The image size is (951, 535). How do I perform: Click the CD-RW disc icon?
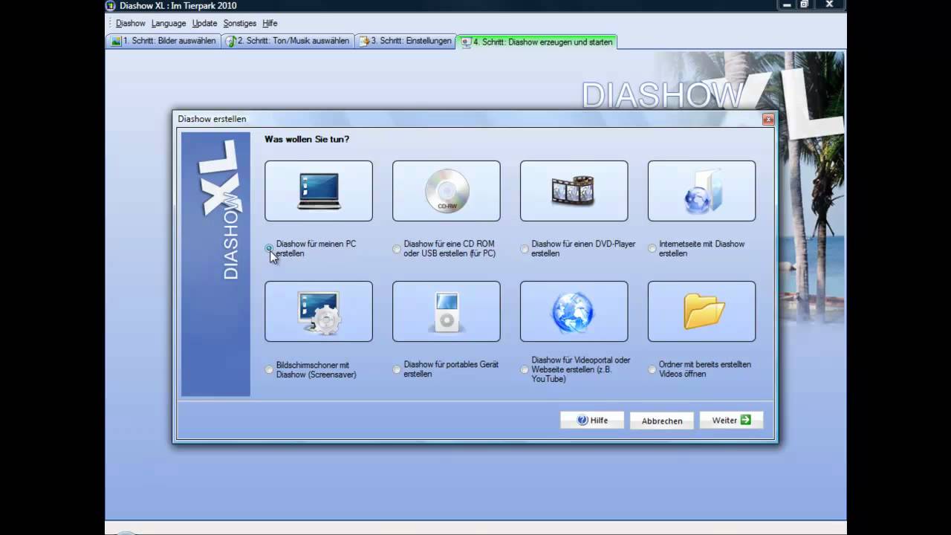coord(447,191)
